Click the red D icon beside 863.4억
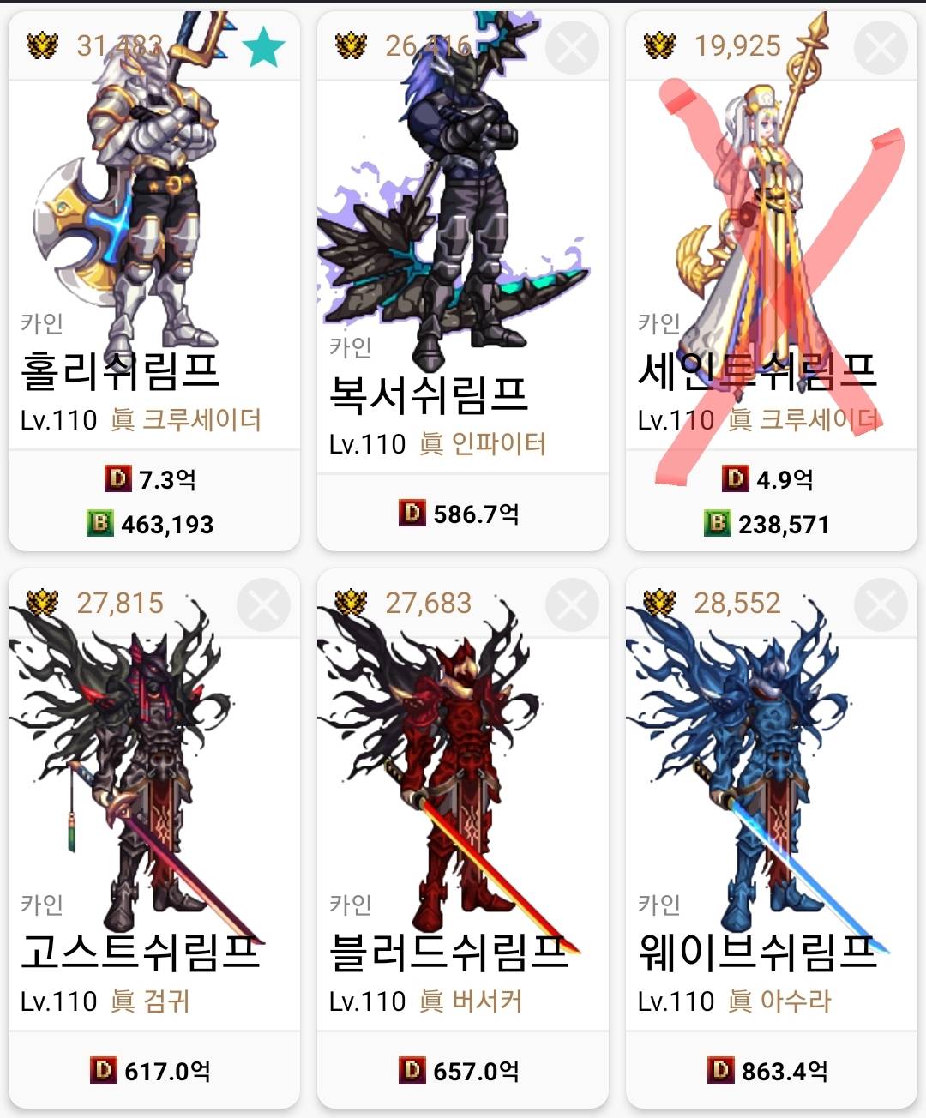Viewport: 926px width, 1118px height. [x=721, y=1070]
